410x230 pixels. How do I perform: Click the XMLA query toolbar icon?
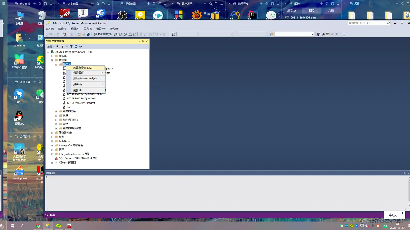[x=130, y=34]
